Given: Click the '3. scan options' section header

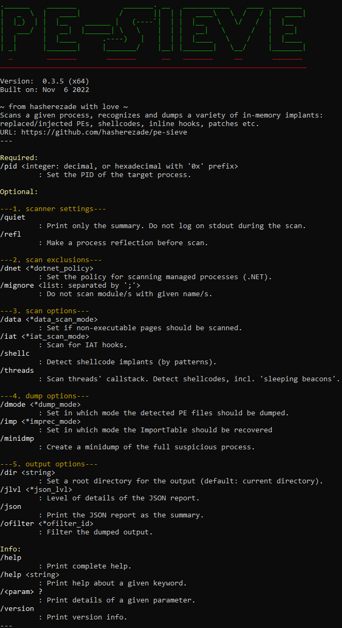Looking at the screenshot, I should click(45, 311).
